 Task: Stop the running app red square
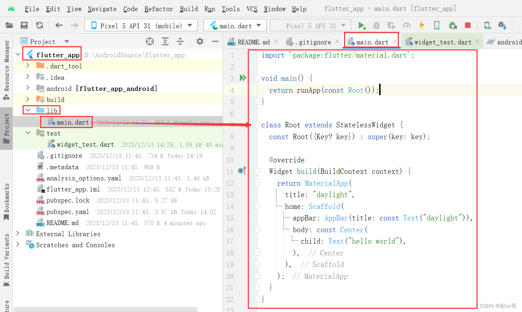(468, 25)
